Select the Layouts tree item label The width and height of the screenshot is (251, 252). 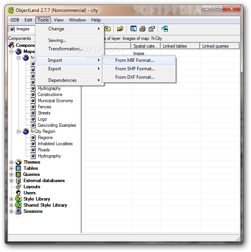click(32, 187)
